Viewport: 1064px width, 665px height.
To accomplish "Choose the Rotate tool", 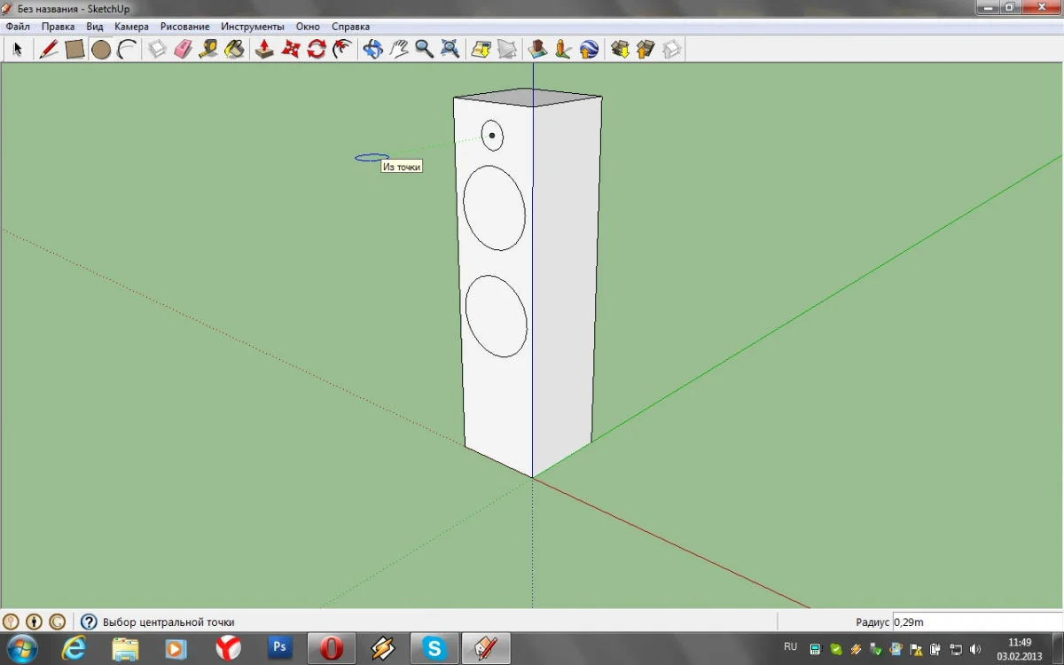I will [317, 49].
